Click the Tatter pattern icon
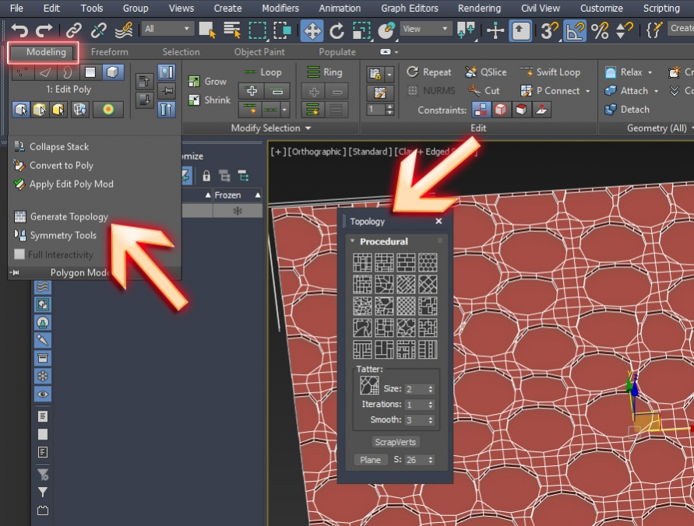Image resolution: width=694 pixels, height=526 pixels. (368, 384)
